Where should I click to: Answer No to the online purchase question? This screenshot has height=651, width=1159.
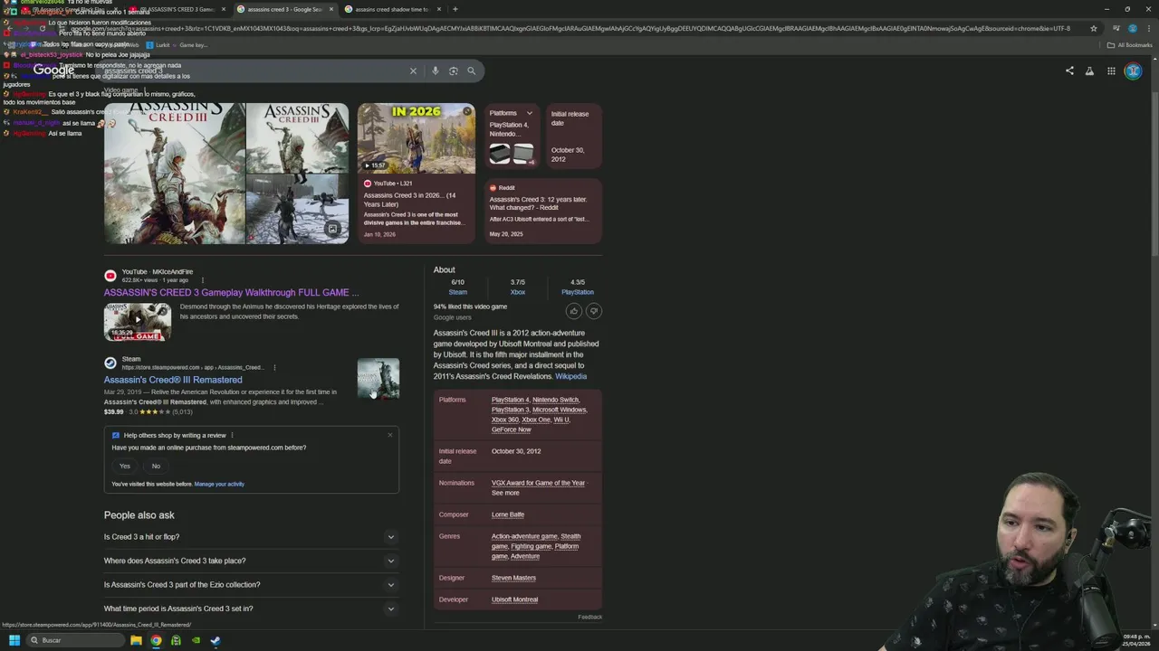click(156, 467)
